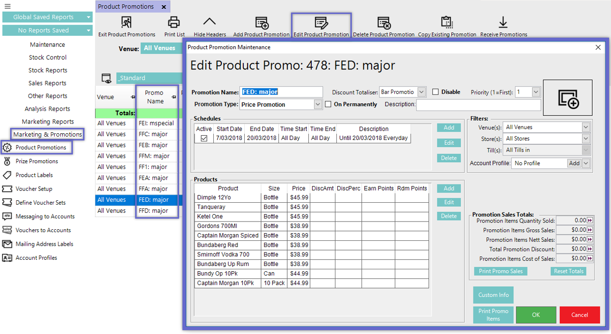The height and width of the screenshot is (334, 611).
Task: Click Delete button in Schedules section
Action: [x=449, y=158]
